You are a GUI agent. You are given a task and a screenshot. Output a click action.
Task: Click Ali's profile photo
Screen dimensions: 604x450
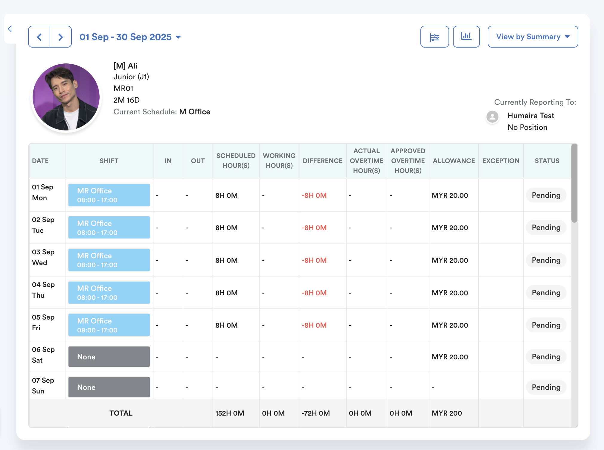click(x=66, y=97)
